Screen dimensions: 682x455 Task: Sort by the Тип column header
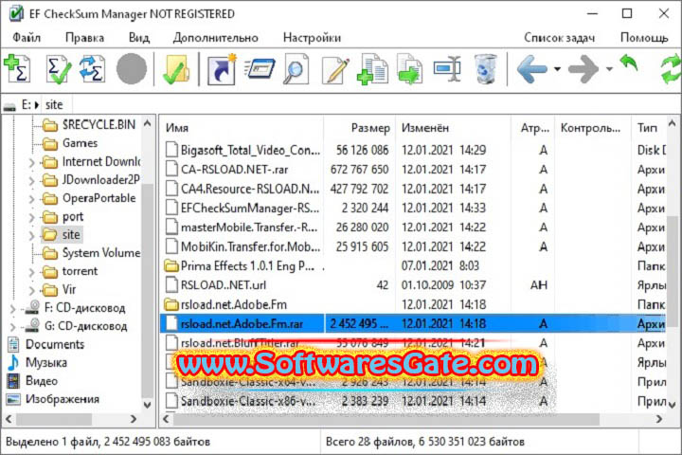click(x=649, y=128)
